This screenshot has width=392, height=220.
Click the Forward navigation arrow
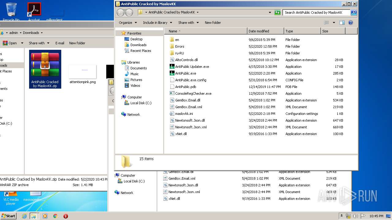click(129, 13)
